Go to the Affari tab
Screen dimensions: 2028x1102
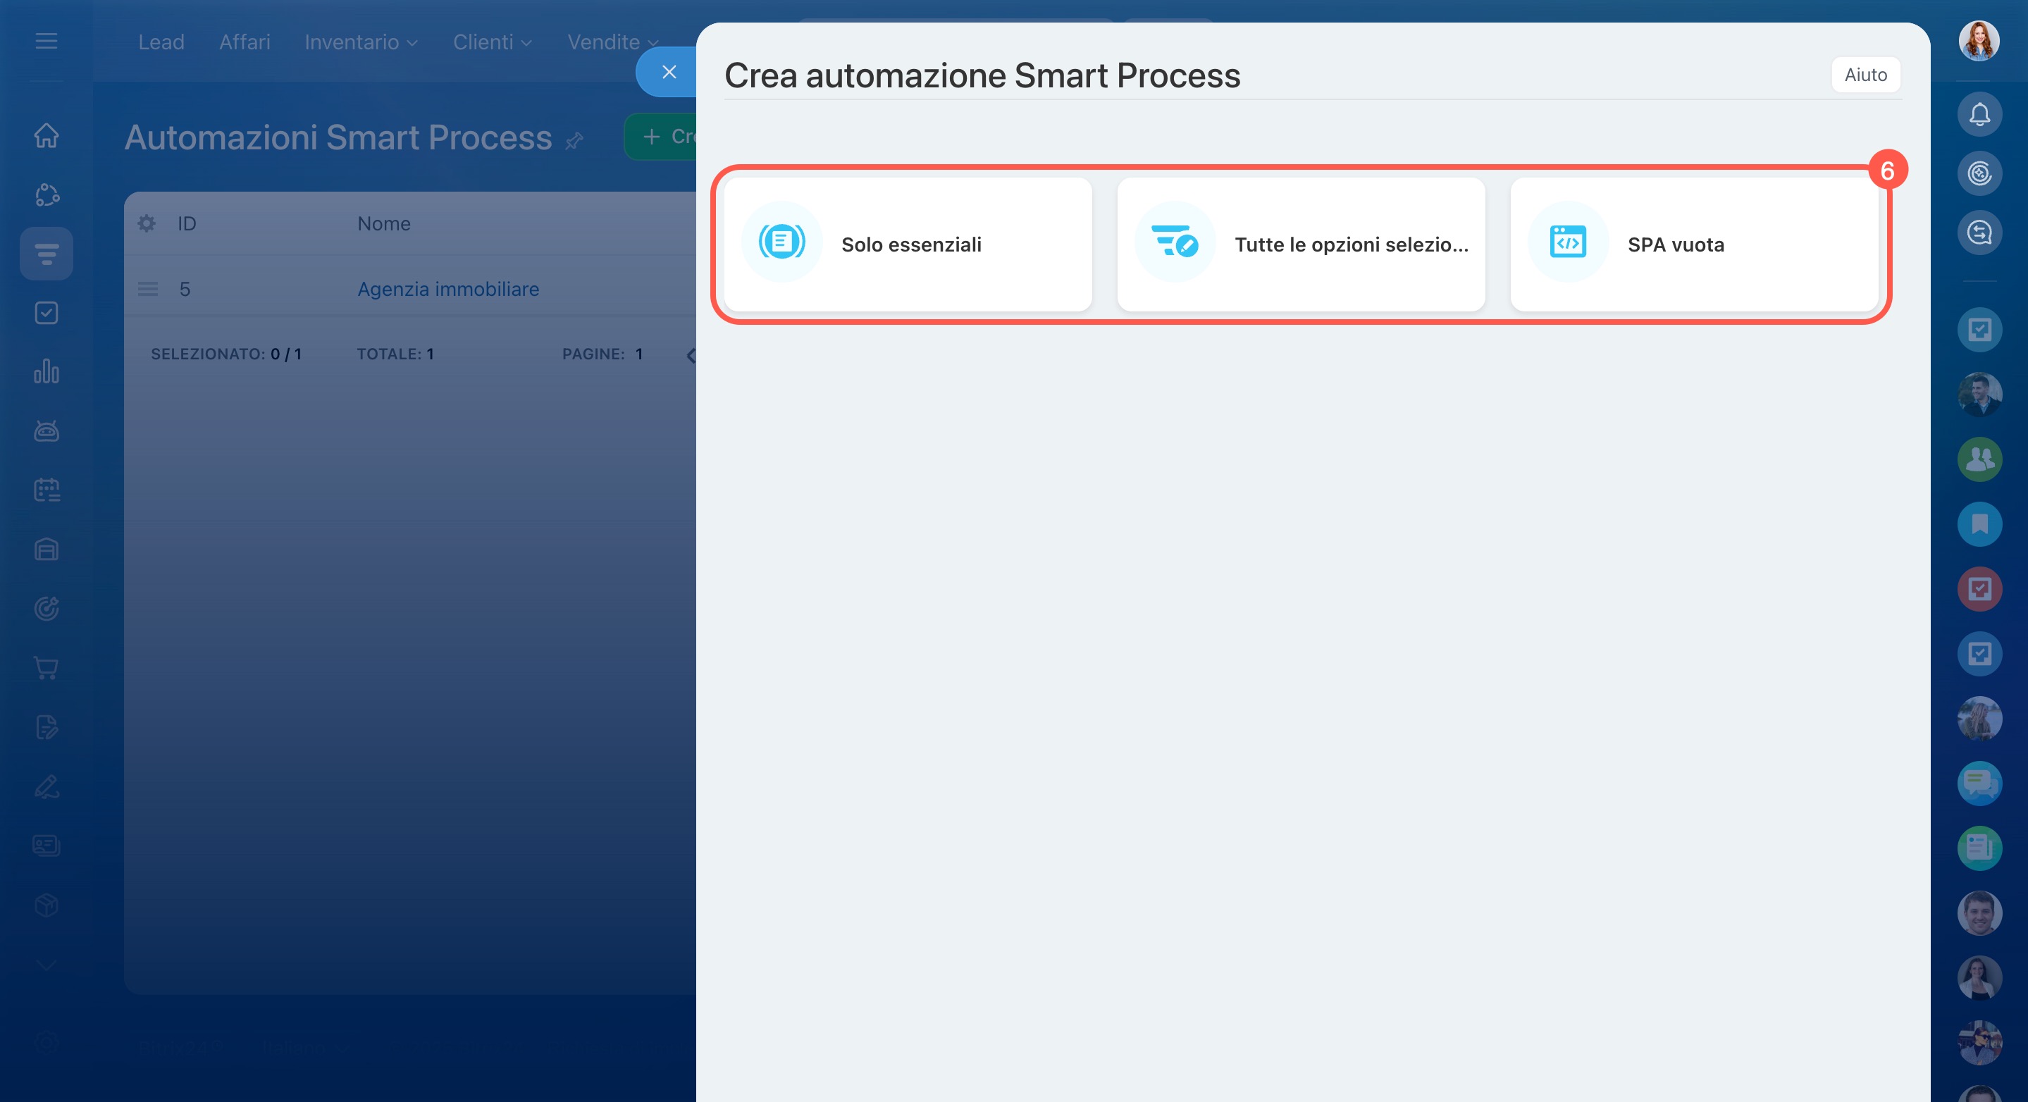[x=244, y=42]
